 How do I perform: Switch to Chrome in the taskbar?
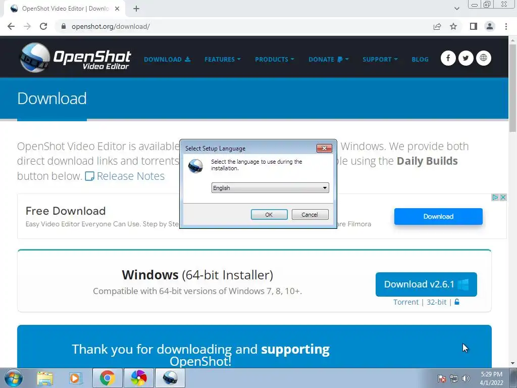[107, 378]
